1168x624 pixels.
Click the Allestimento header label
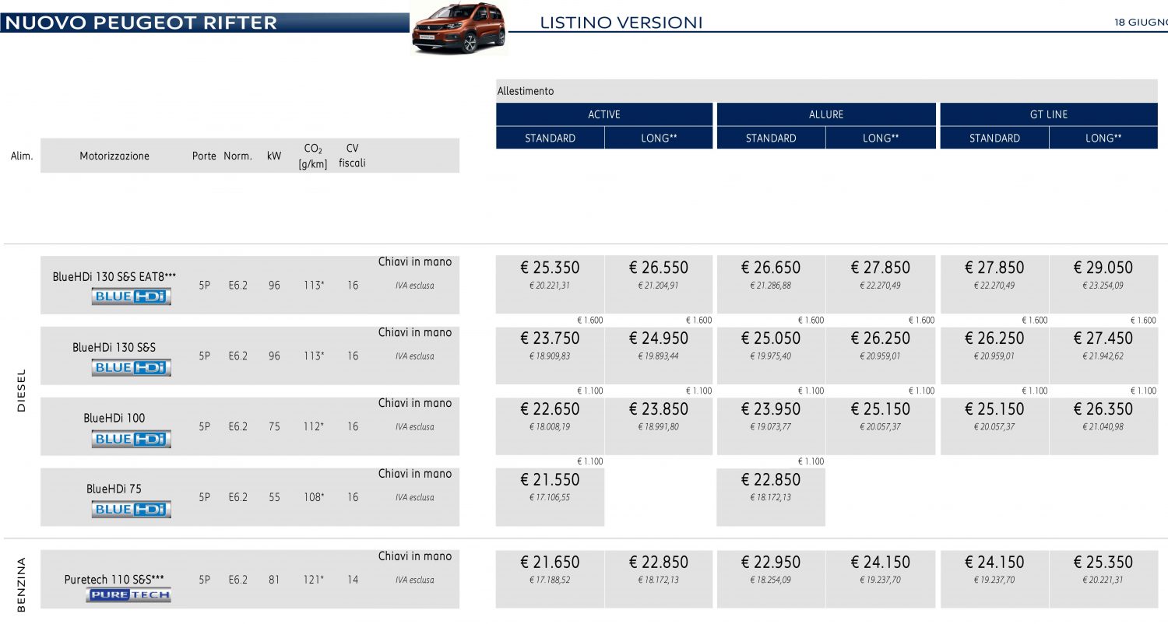526,91
